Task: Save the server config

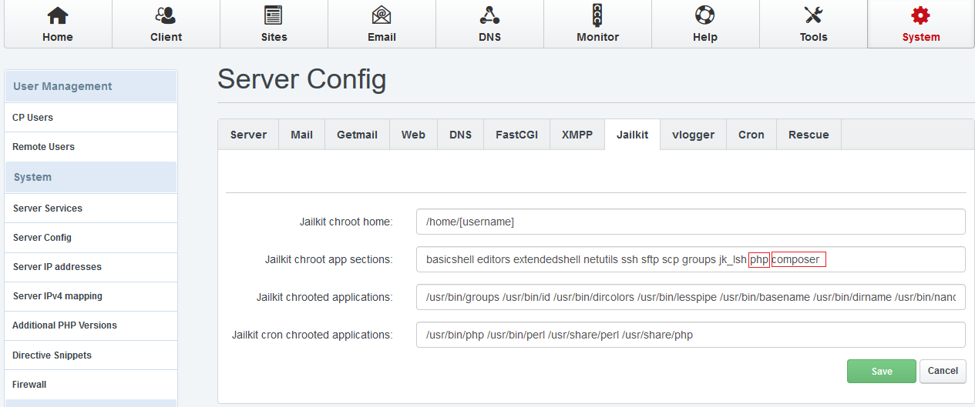Action: click(x=881, y=371)
